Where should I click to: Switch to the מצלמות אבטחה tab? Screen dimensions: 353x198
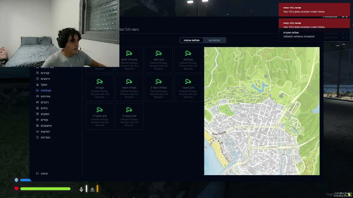191,40
